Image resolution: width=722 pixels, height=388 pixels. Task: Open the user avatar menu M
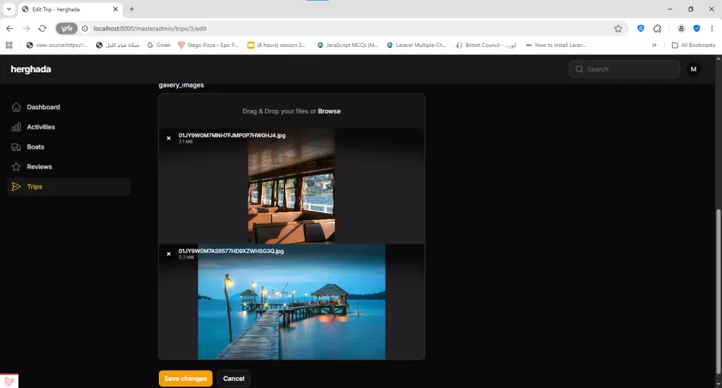pyautogui.click(x=693, y=69)
